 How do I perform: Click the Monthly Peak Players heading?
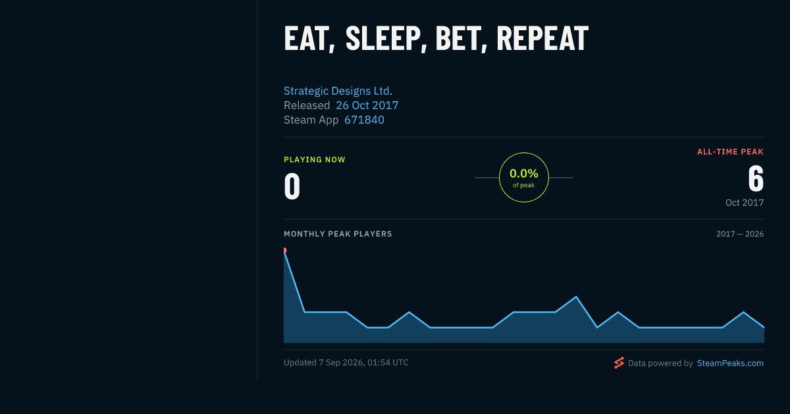[338, 234]
